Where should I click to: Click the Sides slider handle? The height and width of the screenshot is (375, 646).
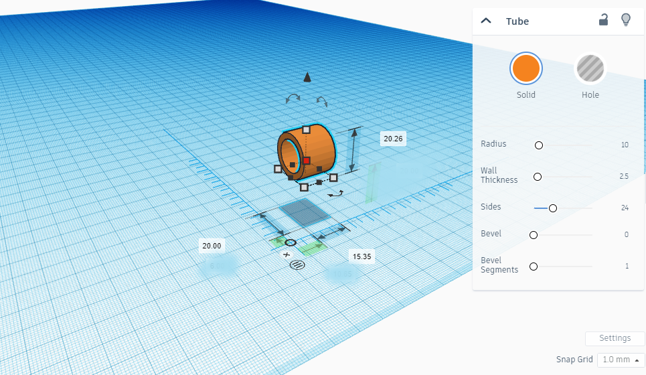[x=553, y=208]
